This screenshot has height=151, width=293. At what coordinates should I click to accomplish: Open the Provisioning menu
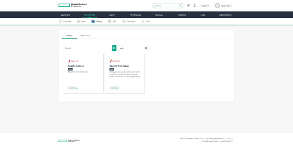89,15
